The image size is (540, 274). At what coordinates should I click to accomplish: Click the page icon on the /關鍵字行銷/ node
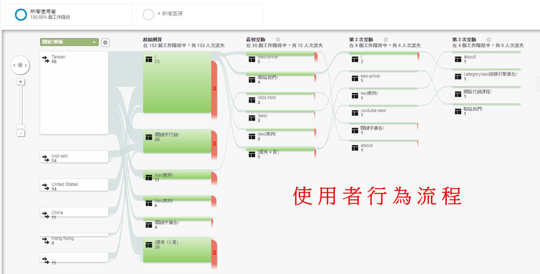pos(149,138)
